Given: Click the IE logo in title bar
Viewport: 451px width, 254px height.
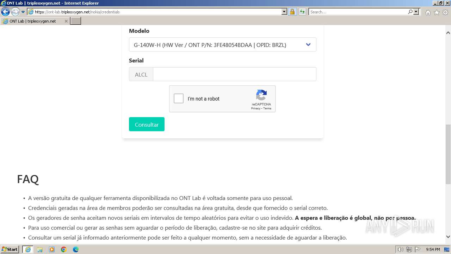Looking at the screenshot, I should click(x=4, y=3).
